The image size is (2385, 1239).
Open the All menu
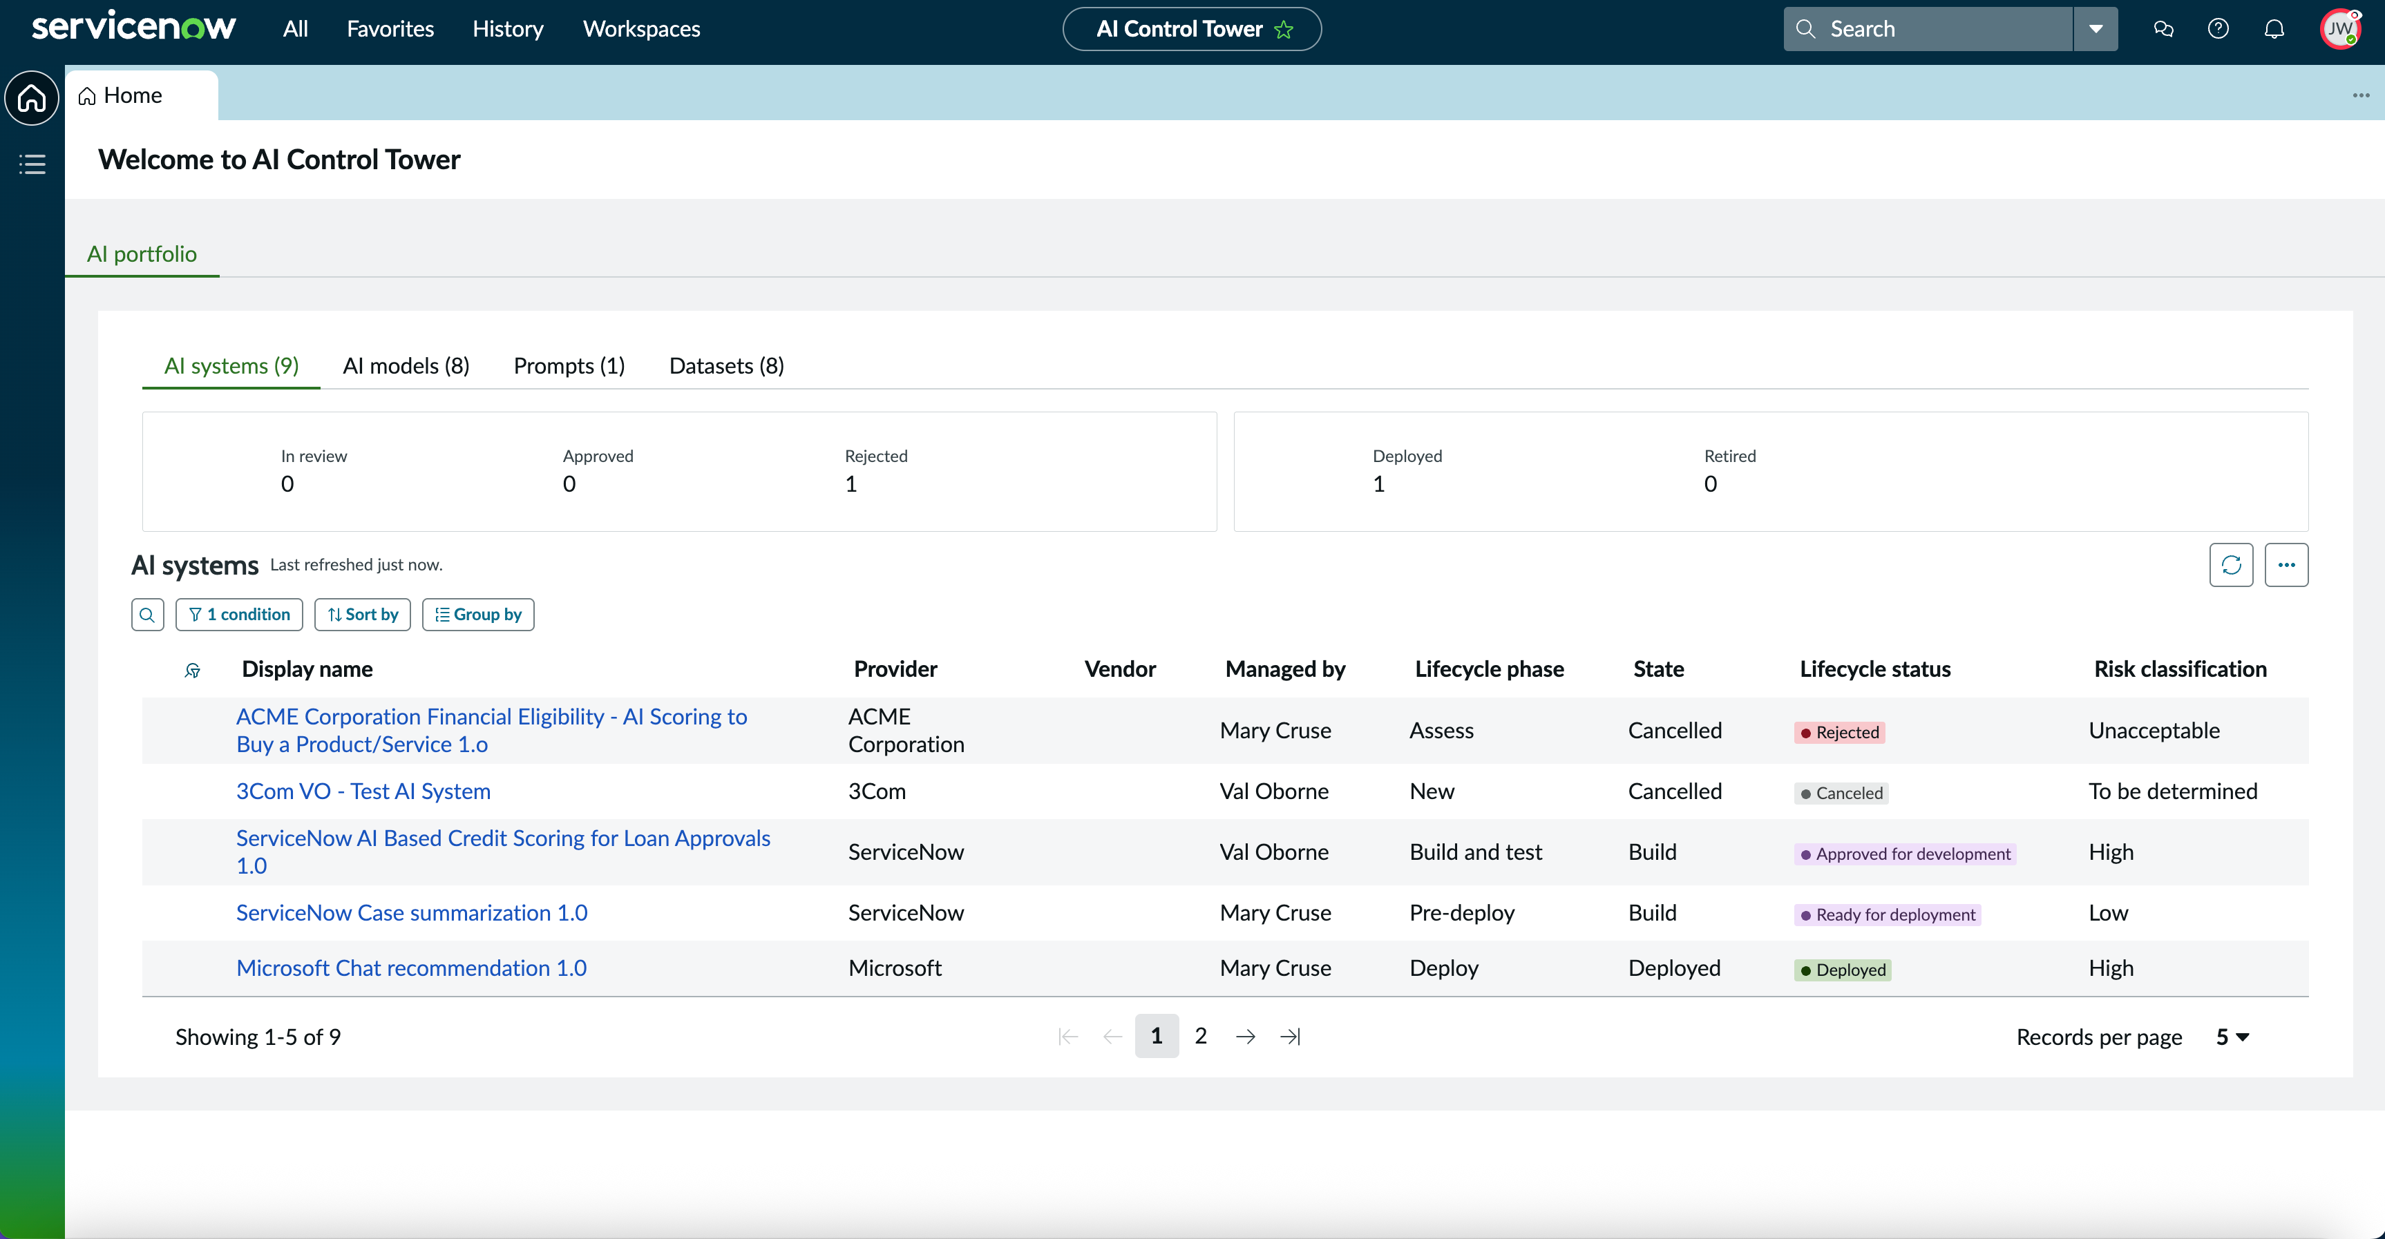(295, 29)
